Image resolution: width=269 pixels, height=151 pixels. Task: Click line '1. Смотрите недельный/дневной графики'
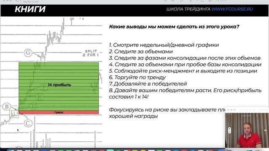click(x=164, y=45)
